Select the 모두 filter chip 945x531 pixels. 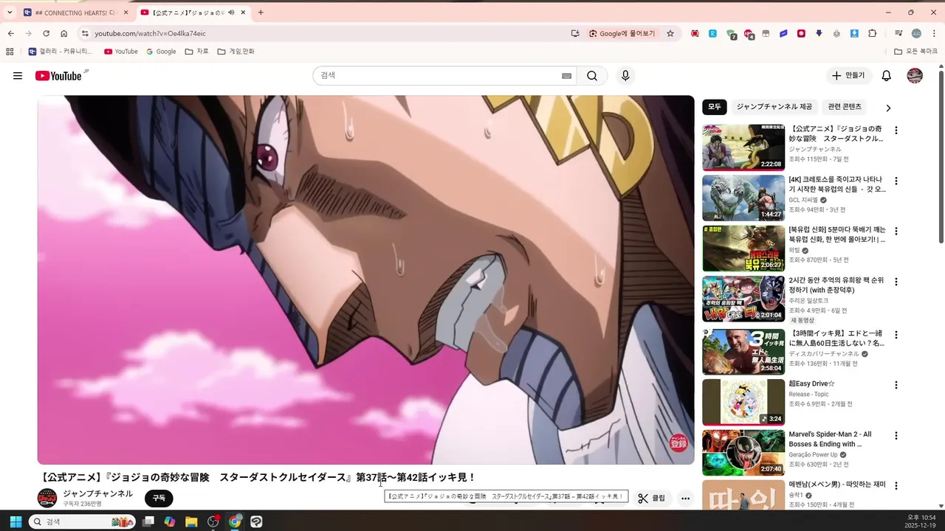pos(715,107)
